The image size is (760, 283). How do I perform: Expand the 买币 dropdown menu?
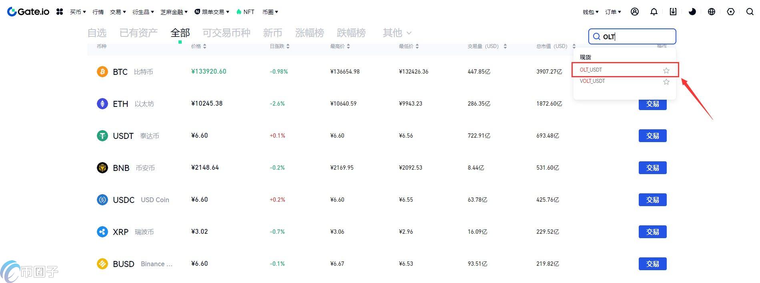[x=78, y=12]
